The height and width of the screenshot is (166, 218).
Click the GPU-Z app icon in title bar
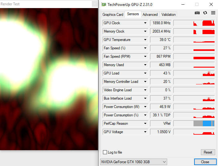(104, 5)
